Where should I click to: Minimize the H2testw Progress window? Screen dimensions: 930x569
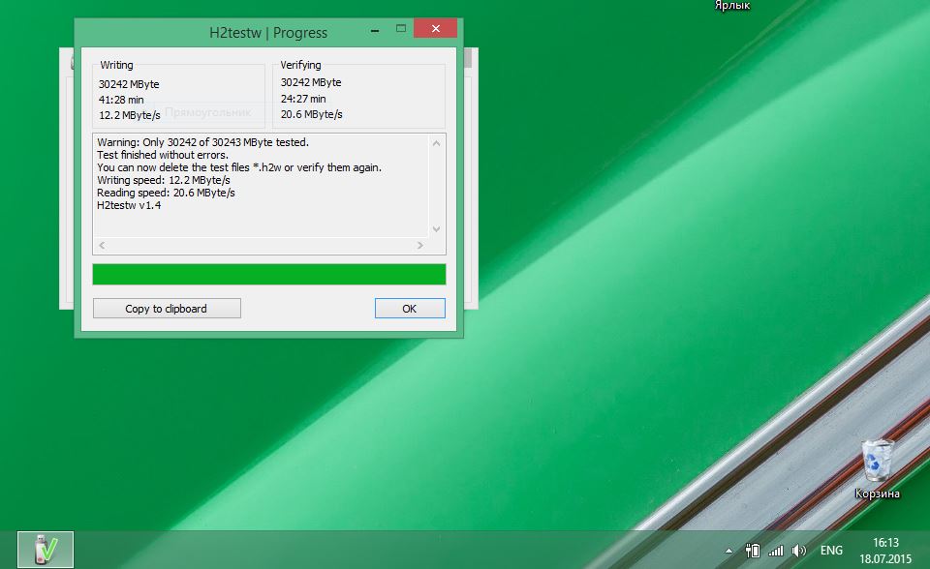(x=375, y=29)
